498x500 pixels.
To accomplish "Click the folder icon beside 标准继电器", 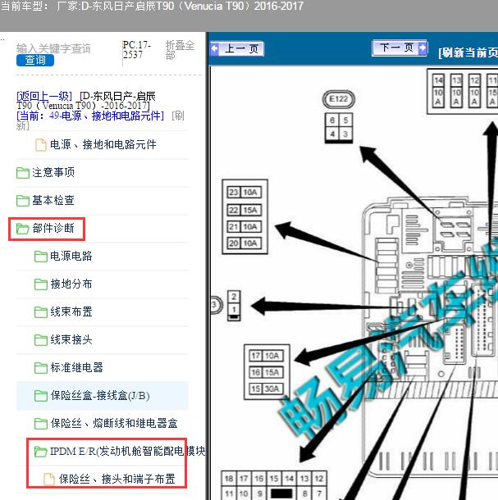I will 40,368.
